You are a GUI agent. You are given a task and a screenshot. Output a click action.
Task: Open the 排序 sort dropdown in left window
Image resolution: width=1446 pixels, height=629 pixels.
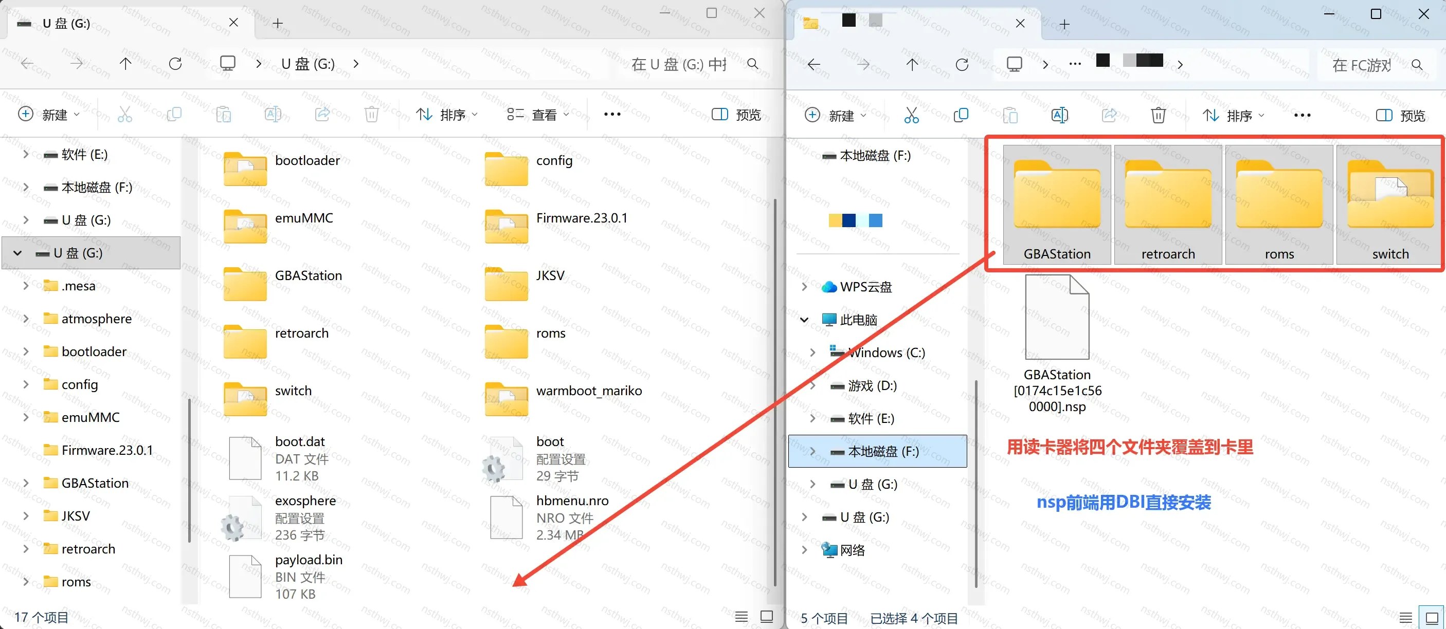[447, 115]
